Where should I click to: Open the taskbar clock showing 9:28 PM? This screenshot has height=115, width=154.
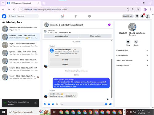(x=141, y=112)
